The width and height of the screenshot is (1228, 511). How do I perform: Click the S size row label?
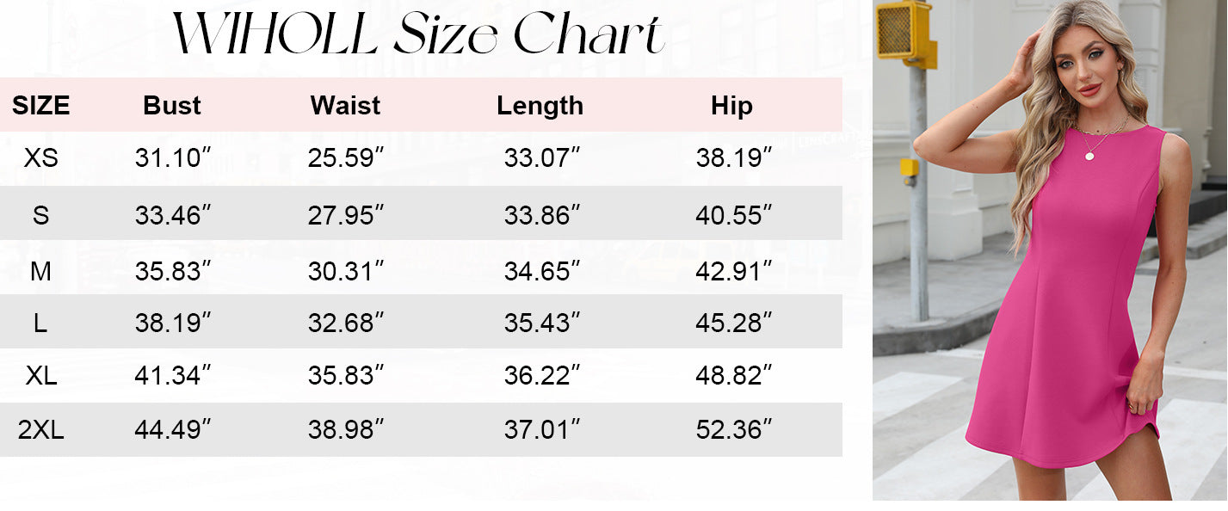[x=40, y=215]
